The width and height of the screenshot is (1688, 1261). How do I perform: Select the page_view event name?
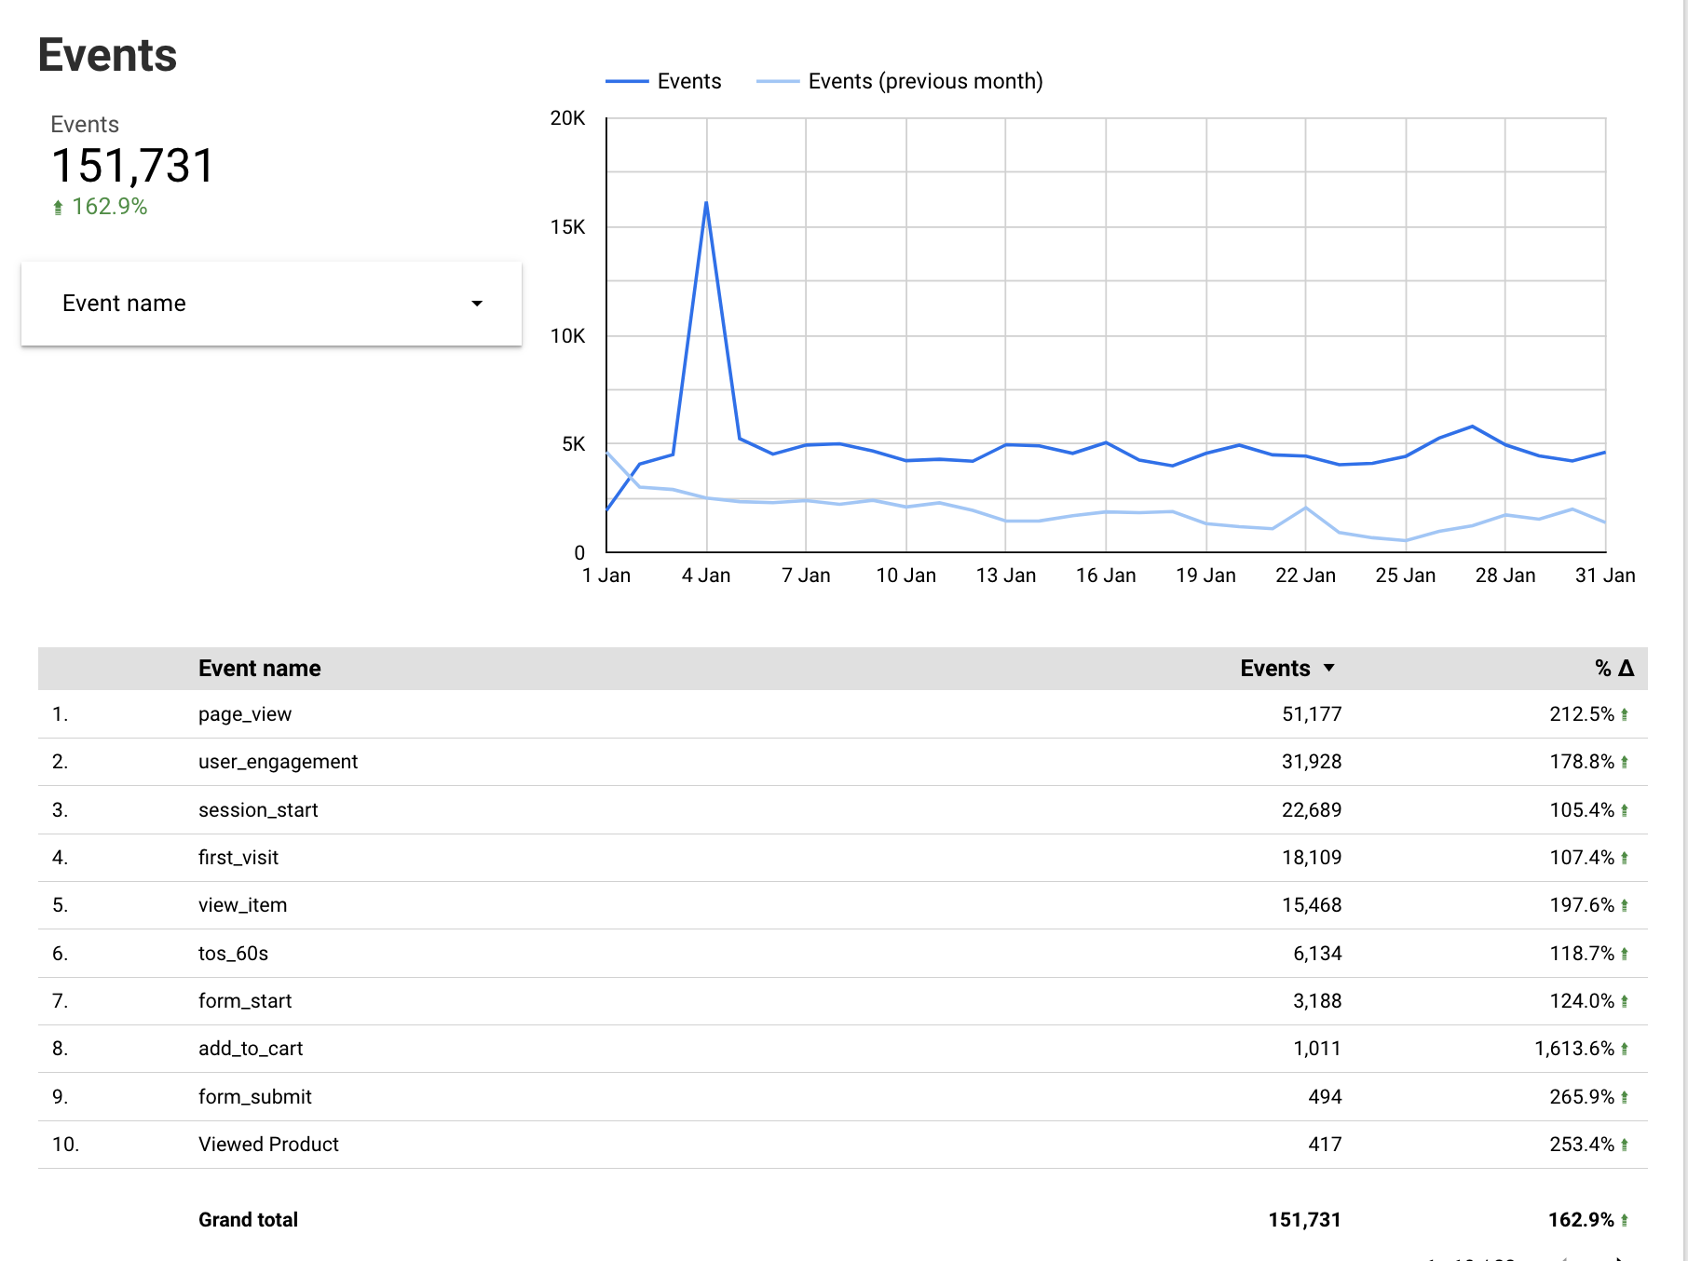[244, 714]
